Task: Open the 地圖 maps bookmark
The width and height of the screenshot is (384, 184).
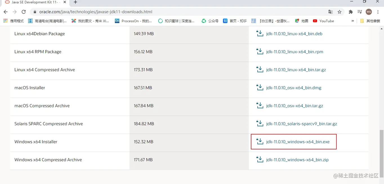Action: (x=302, y=21)
